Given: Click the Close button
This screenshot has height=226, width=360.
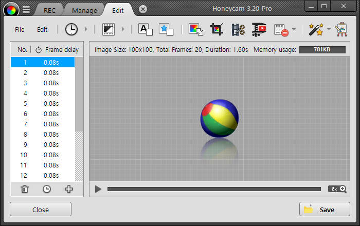Looking at the screenshot, I should [x=41, y=210].
